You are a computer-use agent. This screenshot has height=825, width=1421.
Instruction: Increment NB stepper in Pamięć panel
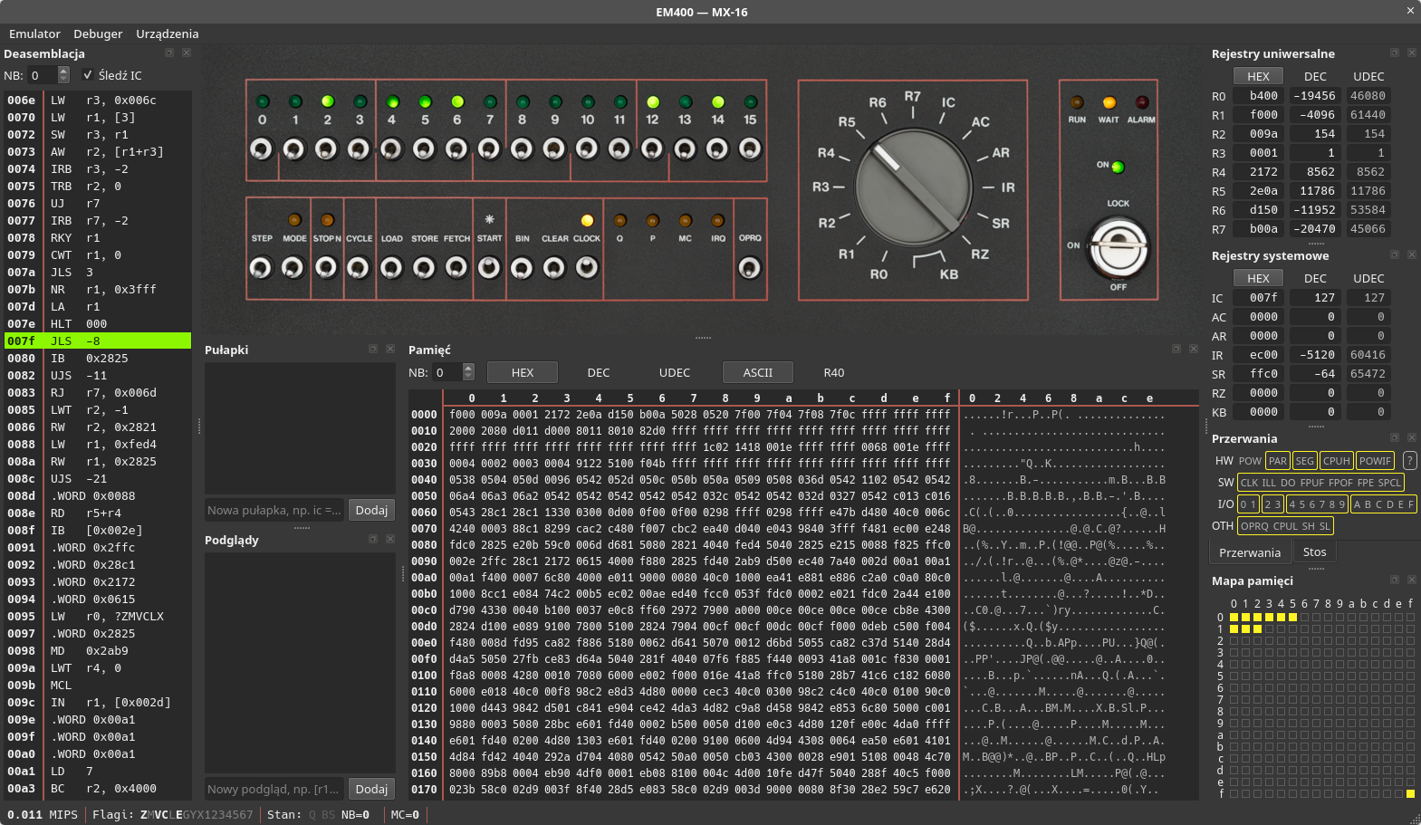468,368
